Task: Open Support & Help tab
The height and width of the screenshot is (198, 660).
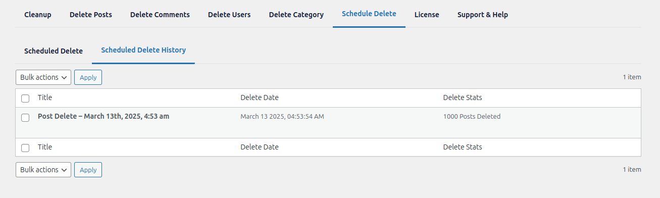Action: tap(483, 15)
